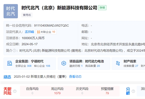Click the 分析 section label
Viewport: 145px width, 99px height.
click(128, 91)
